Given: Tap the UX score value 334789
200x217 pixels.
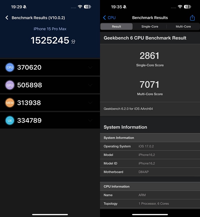Looking at the screenshot, I should tap(29, 121).
